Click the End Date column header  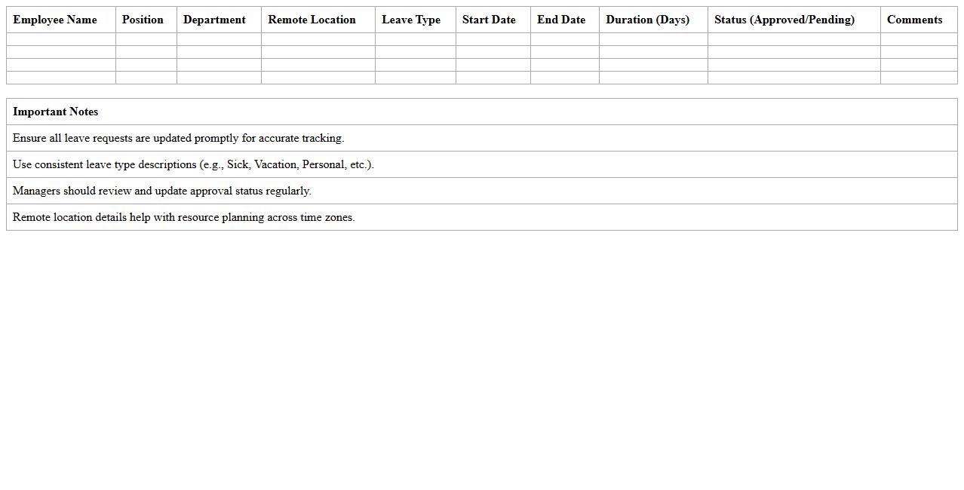pyautogui.click(x=561, y=20)
